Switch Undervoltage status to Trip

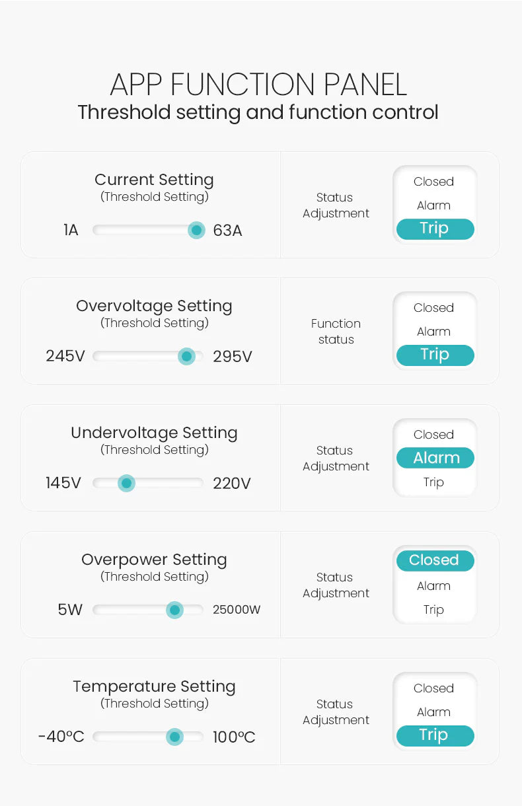pos(434,482)
